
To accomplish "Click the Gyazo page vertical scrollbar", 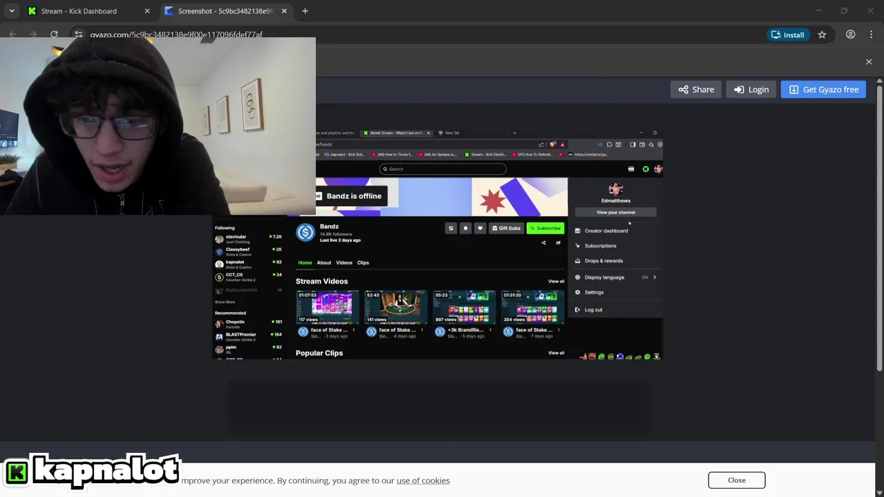I will [879, 228].
